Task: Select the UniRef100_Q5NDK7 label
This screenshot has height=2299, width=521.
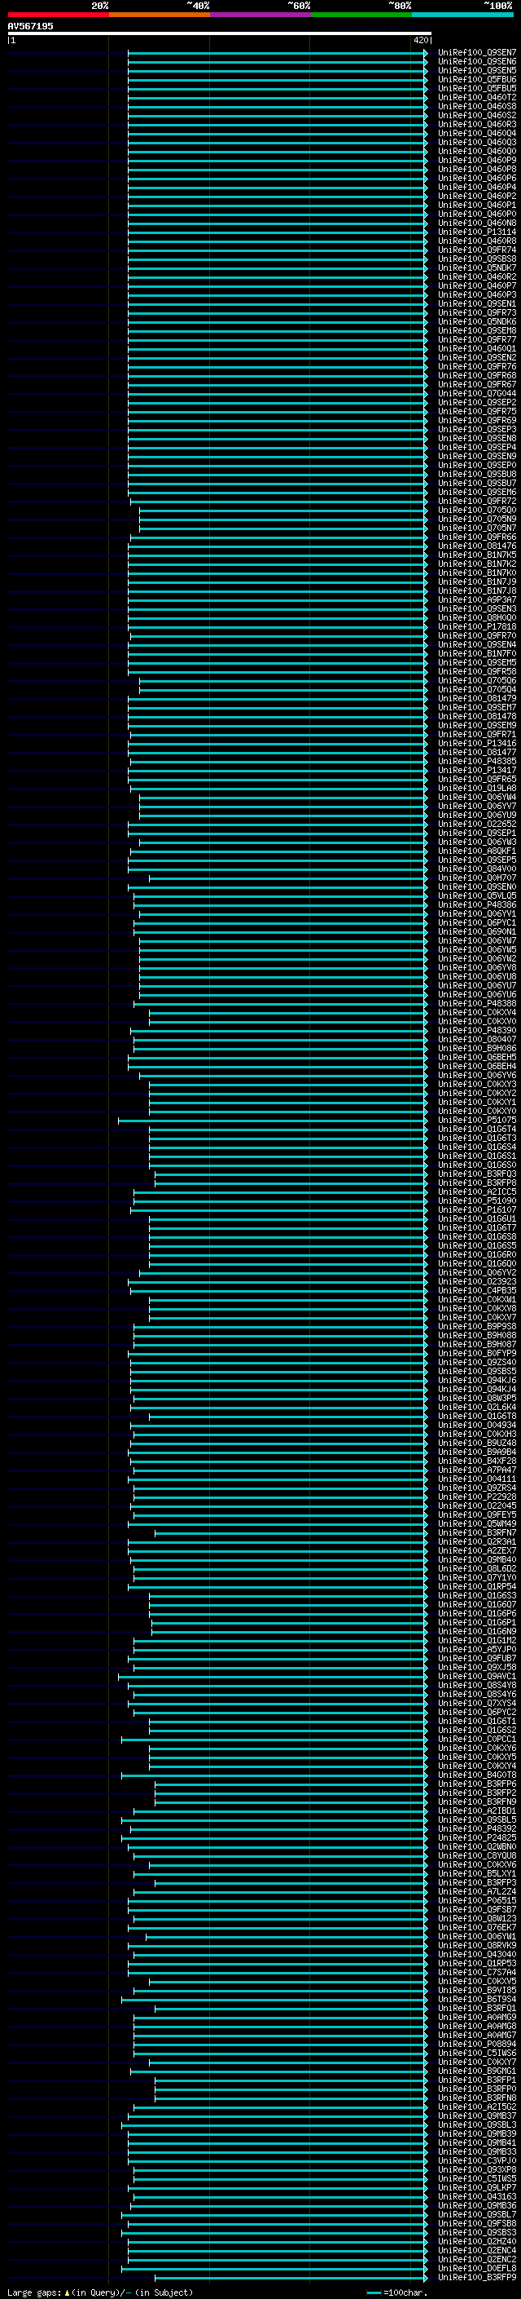Action: coord(477,267)
